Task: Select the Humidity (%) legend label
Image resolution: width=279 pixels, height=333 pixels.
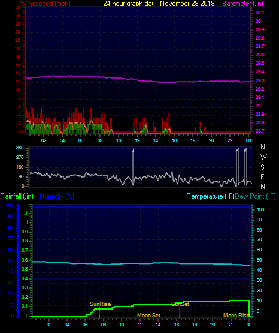Action: coord(57,196)
